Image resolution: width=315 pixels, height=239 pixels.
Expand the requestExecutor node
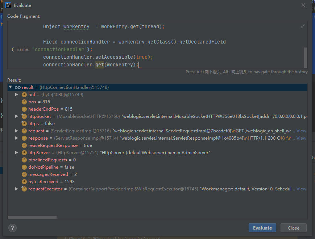17,189
